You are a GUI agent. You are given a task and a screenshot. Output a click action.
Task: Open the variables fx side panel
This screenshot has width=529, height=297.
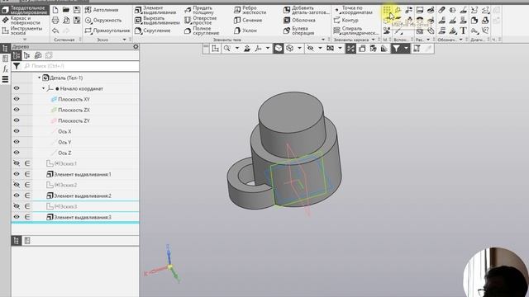point(5,69)
